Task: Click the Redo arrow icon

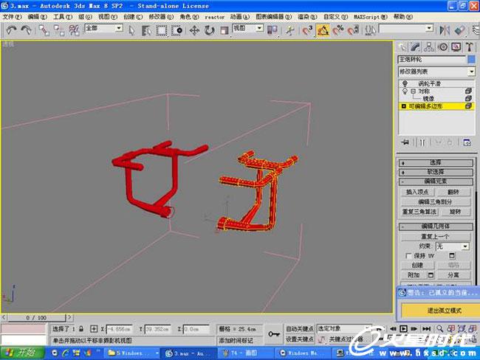Action: click(x=26, y=30)
